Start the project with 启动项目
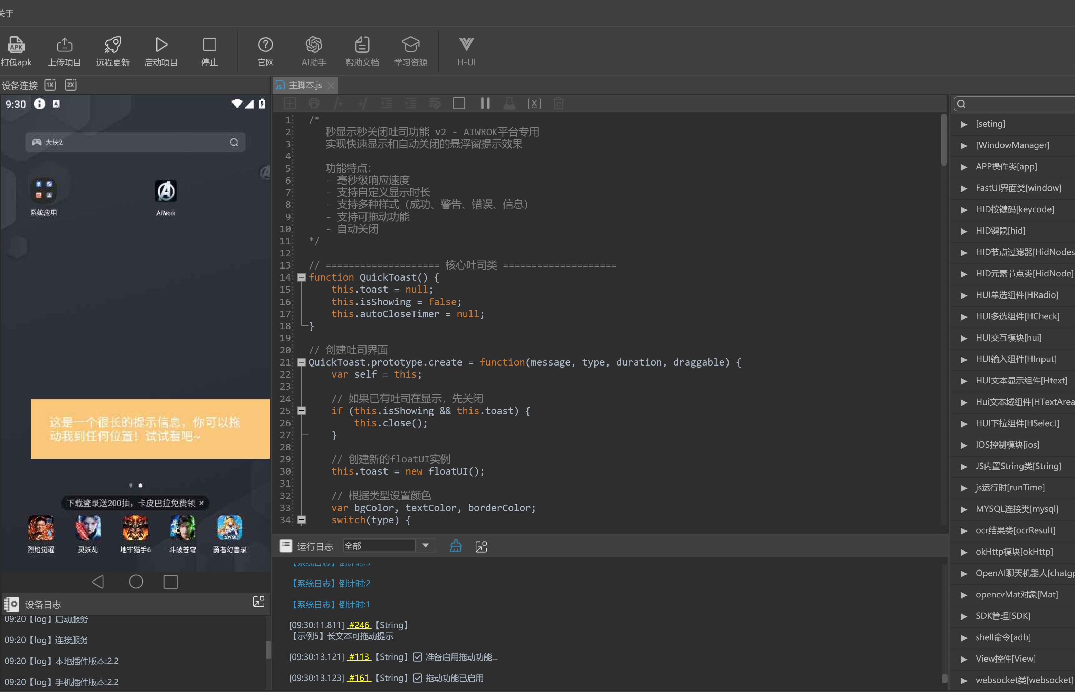 [x=161, y=51]
